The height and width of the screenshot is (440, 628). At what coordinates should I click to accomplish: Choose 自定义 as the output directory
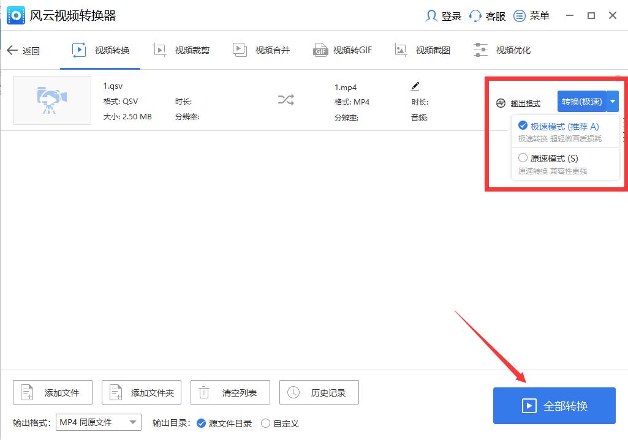click(x=266, y=423)
